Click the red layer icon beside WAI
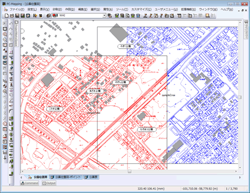250x193 pixels. [x=55, y=16]
